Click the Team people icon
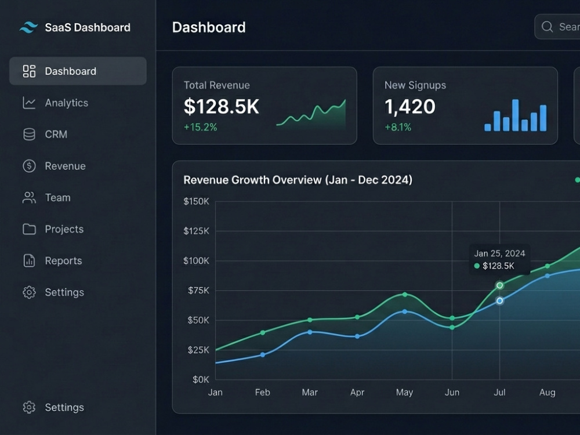 (29, 198)
